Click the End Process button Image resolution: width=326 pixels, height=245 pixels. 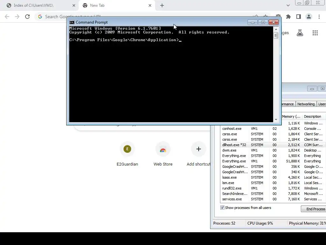[x=314, y=209]
